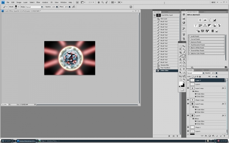Click the history snapshot thumbnail Crack Entry
This screenshot has width=229, height=143.
click(x=158, y=15)
